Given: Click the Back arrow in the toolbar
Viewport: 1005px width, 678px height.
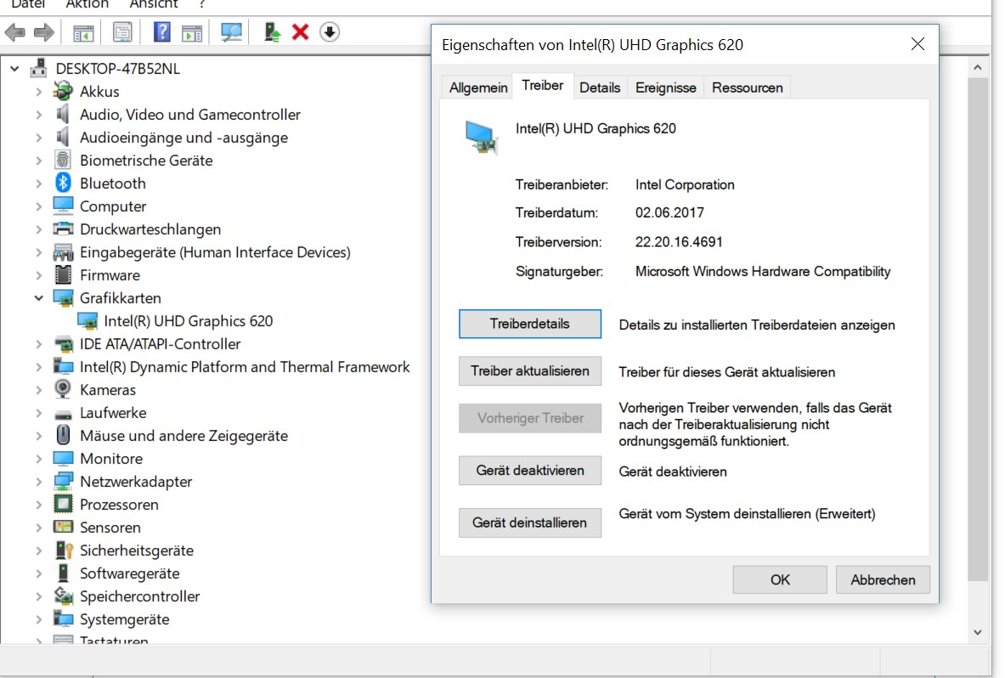Looking at the screenshot, I should pyautogui.click(x=14, y=32).
